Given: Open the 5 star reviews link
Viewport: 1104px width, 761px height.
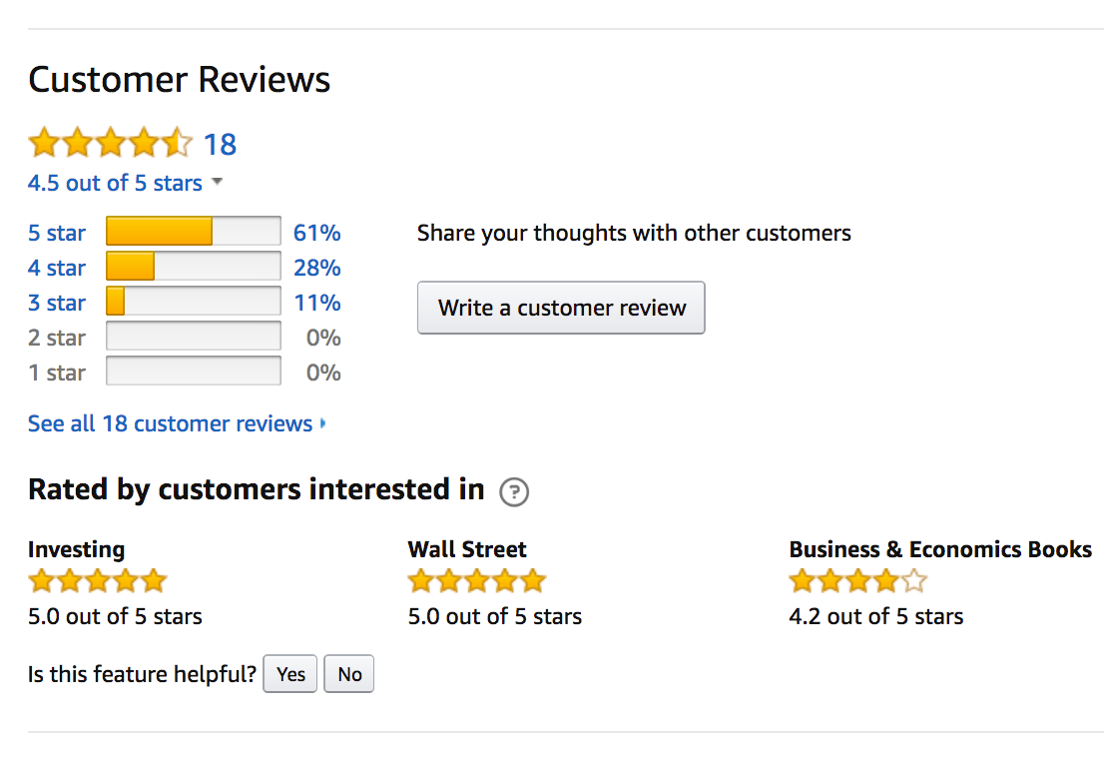Looking at the screenshot, I should (x=57, y=233).
